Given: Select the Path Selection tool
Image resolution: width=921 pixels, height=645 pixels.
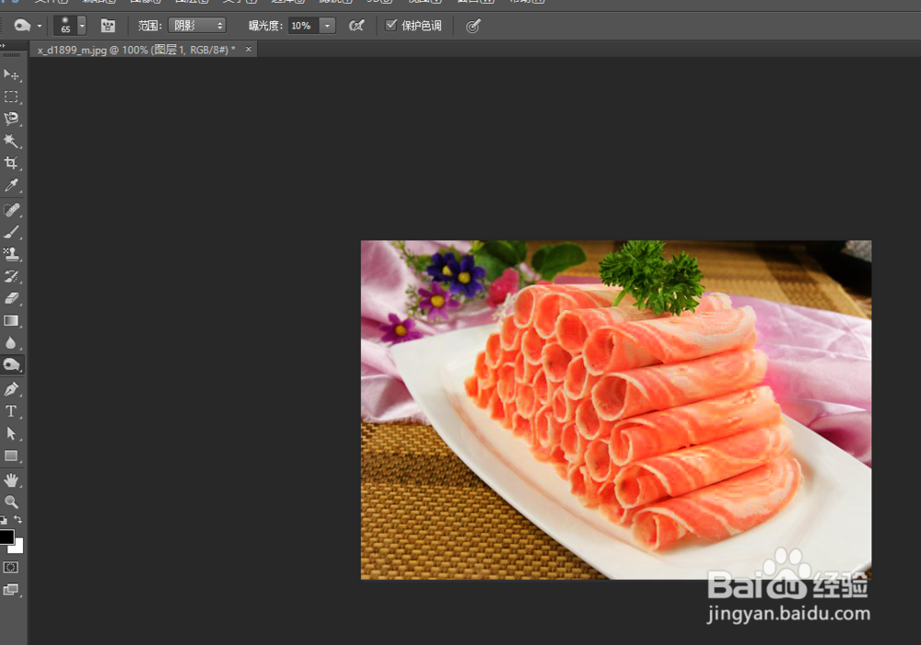Looking at the screenshot, I should pos(11,433).
